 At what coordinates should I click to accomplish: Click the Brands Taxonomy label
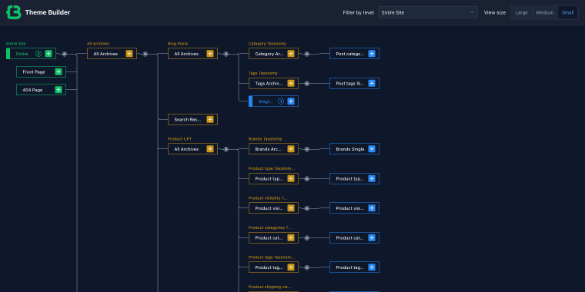point(266,139)
